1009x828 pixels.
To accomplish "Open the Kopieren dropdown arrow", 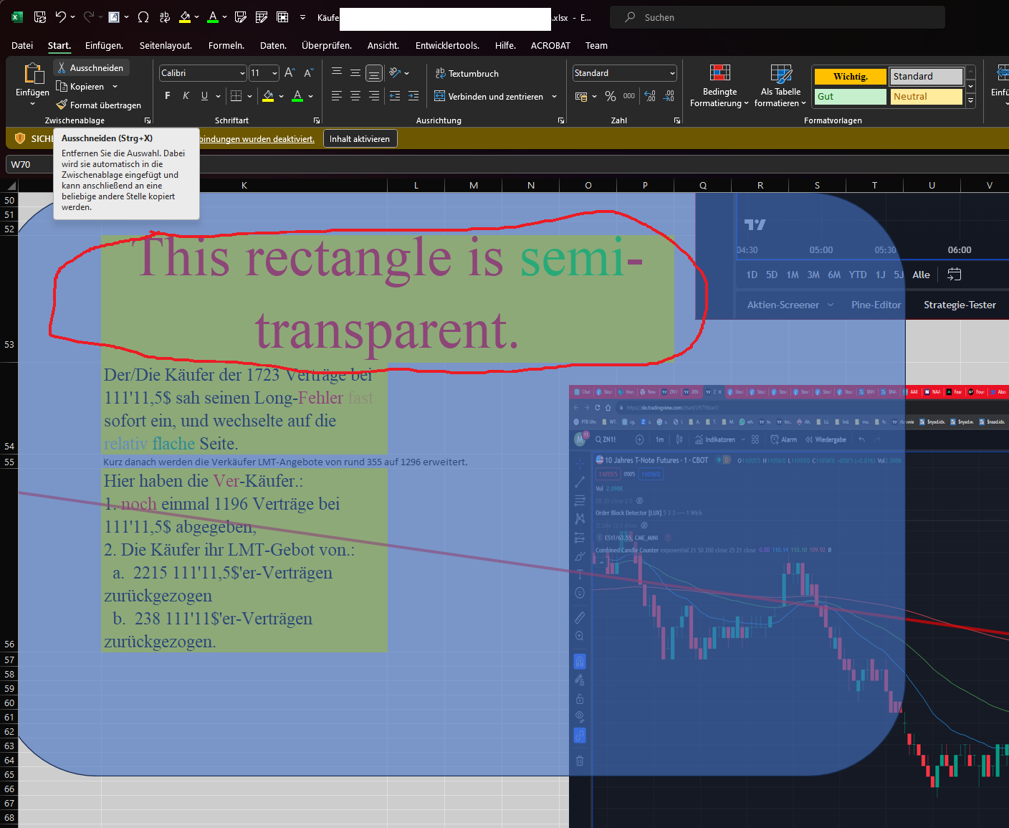I will (x=115, y=87).
